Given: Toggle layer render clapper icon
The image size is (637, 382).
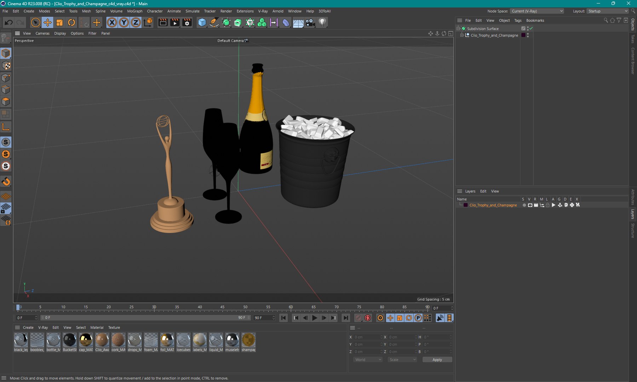Looking at the screenshot, I should (536, 205).
